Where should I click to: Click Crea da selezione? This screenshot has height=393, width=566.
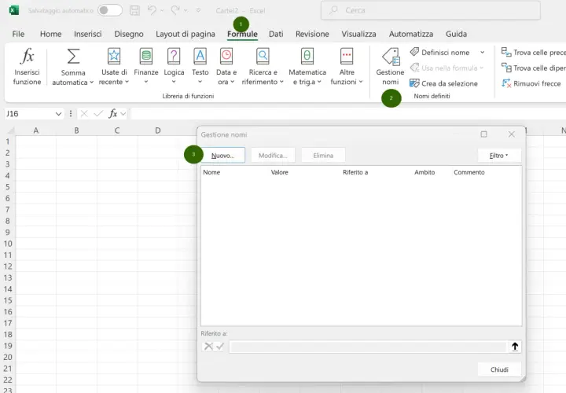tap(443, 83)
